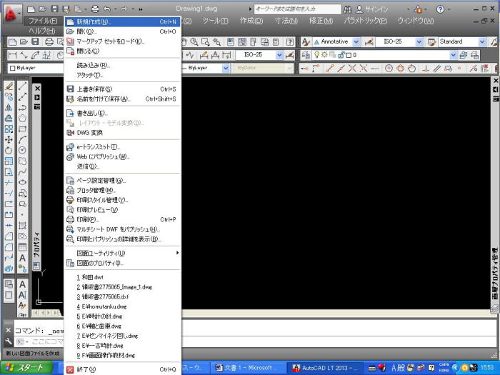
Task: Select the Array tool
Action: pos(9,129)
